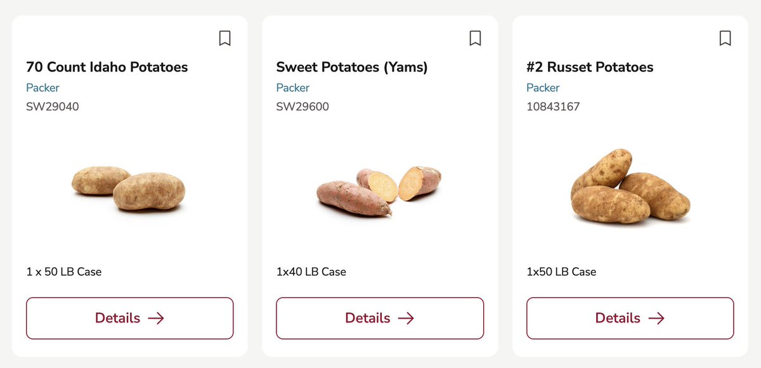Click item number 10843167
The image size is (761, 368).
point(553,106)
